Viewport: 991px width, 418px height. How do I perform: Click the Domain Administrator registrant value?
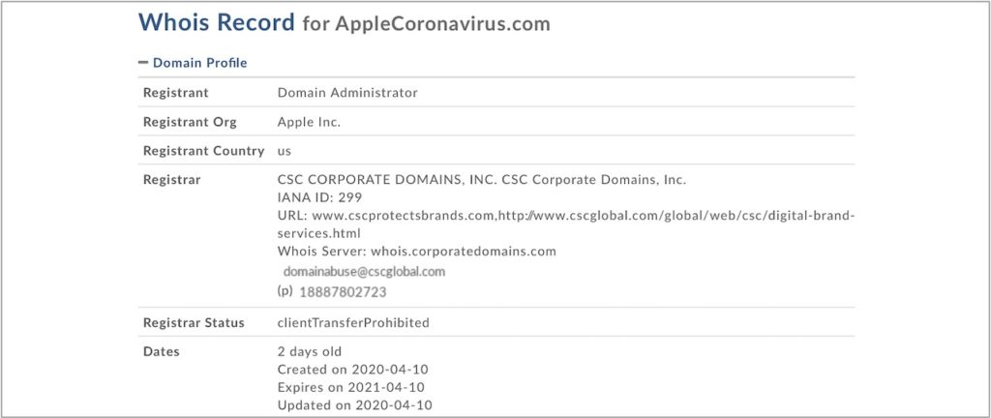point(347,93)
